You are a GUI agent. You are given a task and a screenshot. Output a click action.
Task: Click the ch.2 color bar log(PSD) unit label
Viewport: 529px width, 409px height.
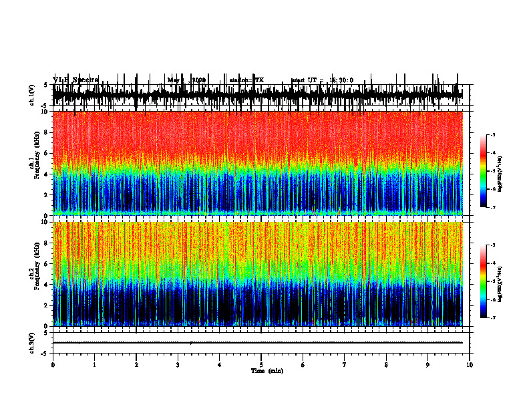(x=500, y=284)
